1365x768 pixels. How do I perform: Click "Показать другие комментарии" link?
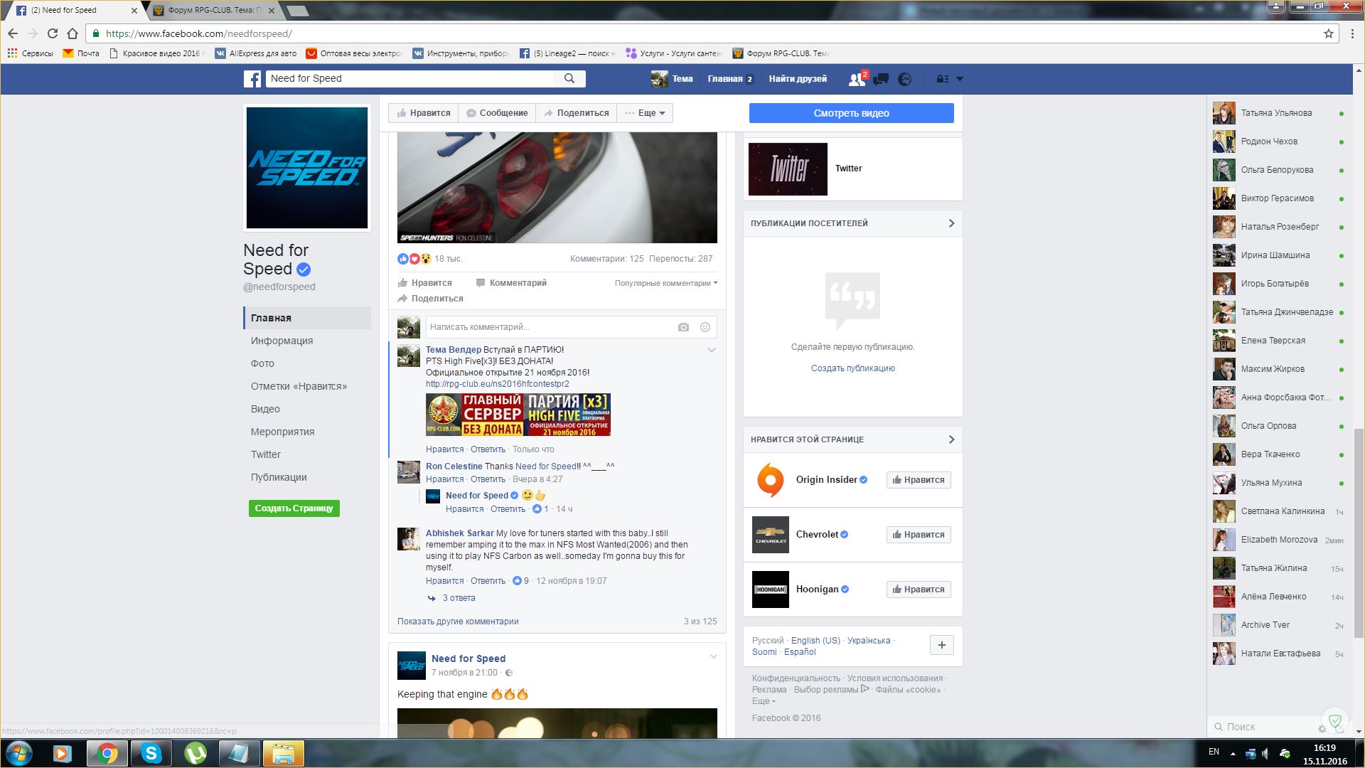(x=458, y=622)
